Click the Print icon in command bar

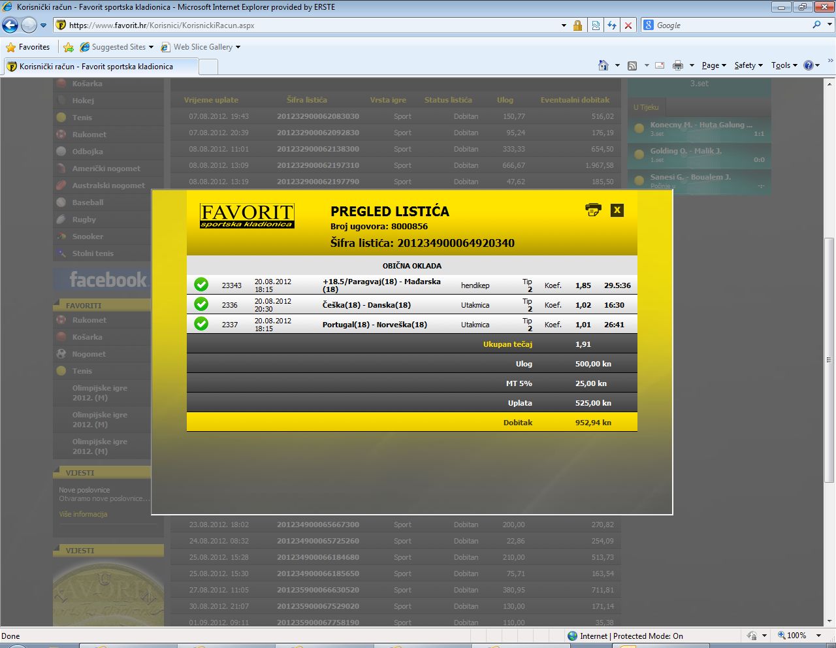[x=678, y=65]
